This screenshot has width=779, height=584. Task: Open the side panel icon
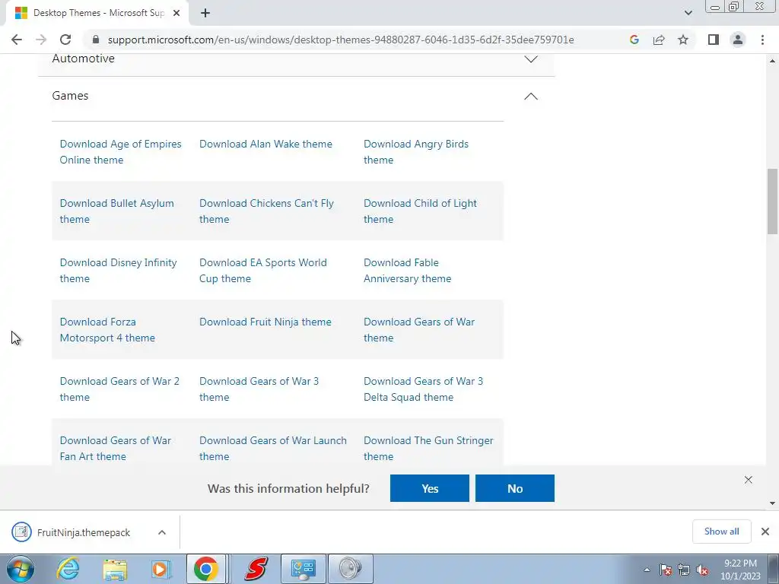click(714, 40)
